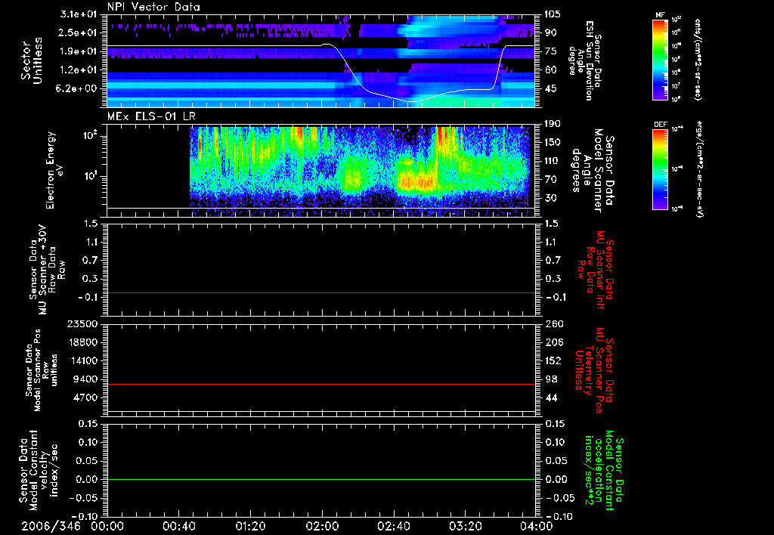Screen dimensions: 774x535
Task: Click the '01:20' time axis label
Action: [250, 526]
